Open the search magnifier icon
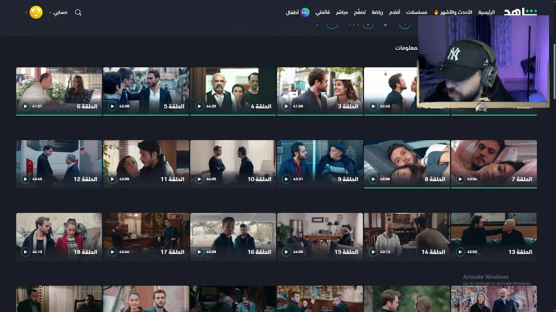Image resolution: width=556 pixels, height=312 pixels. click(78, 13)
